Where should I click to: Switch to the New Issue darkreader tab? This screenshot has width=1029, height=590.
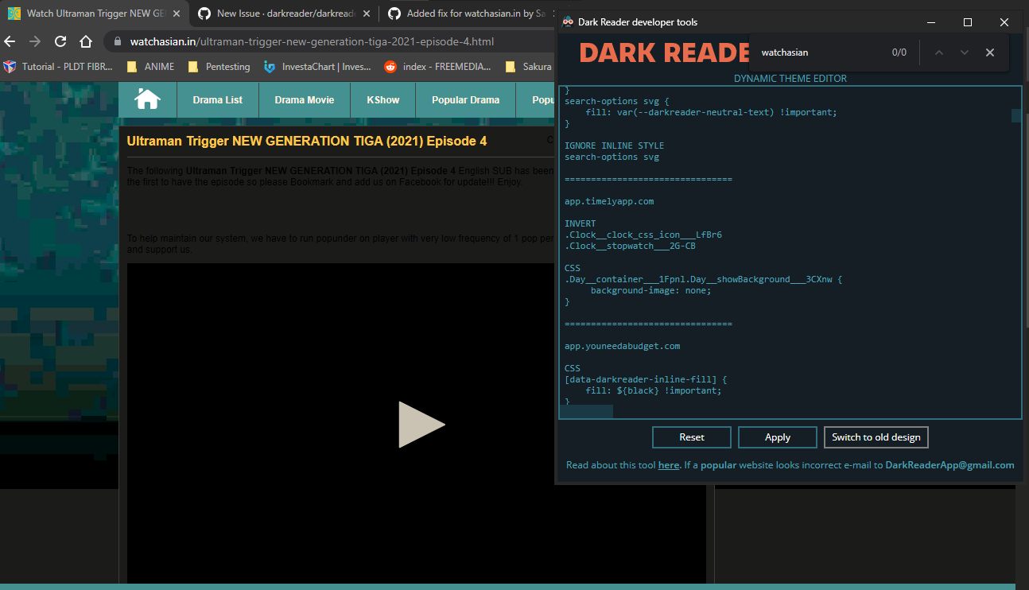point(284,14)
